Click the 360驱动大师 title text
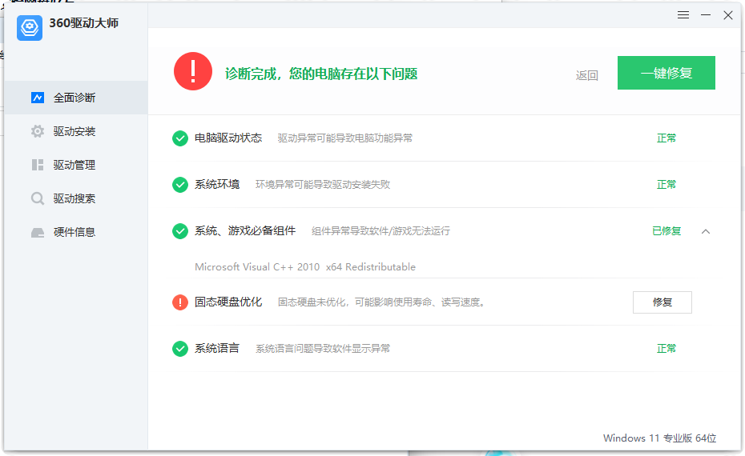 (x=83, y=22)
